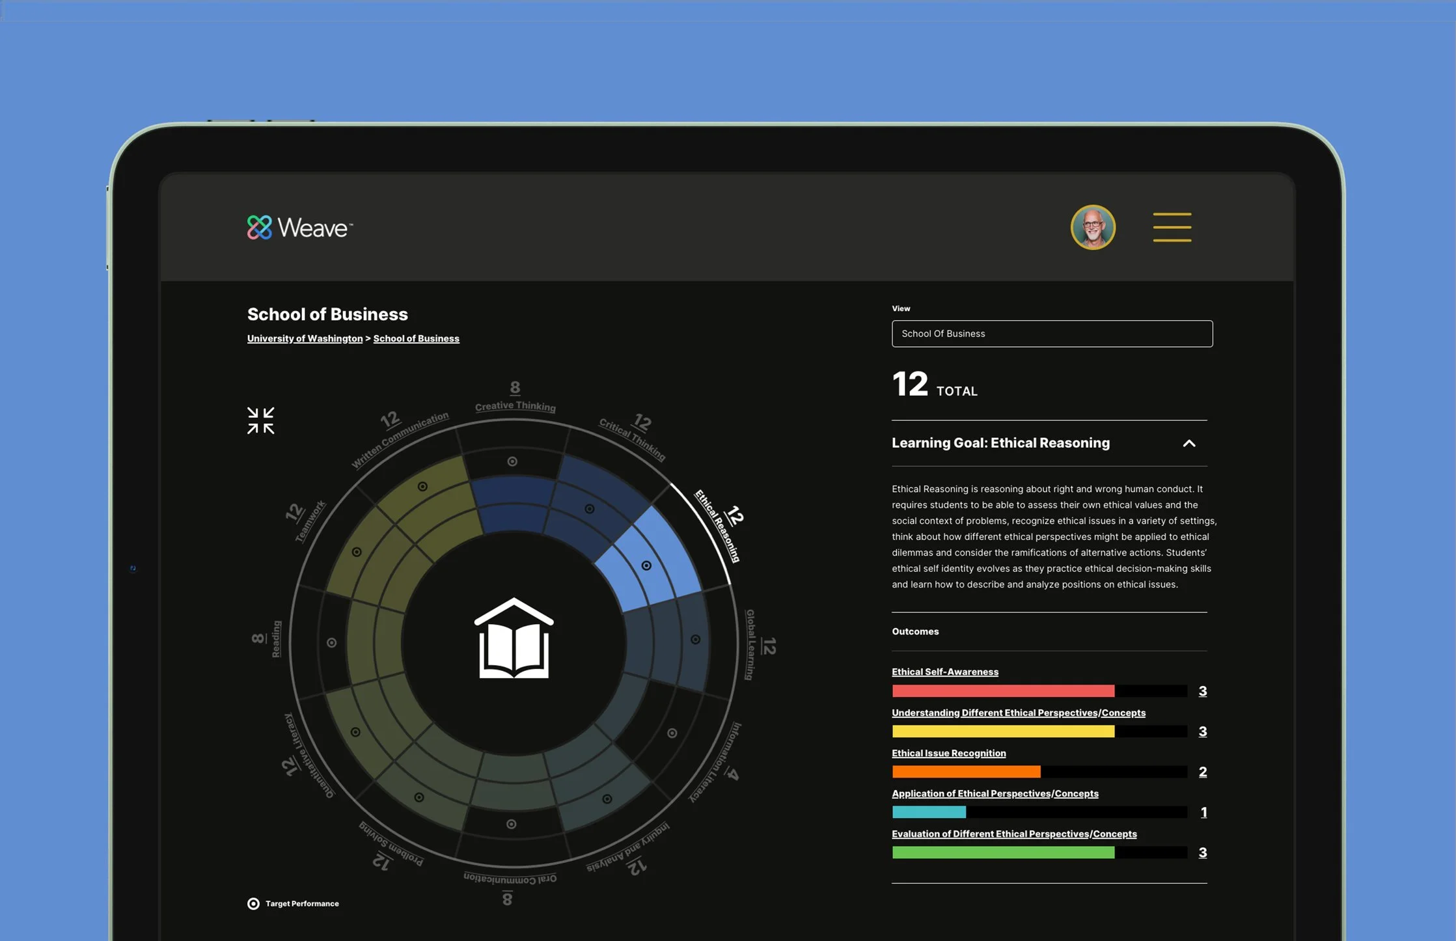Open the hamburger menu

pyautogui.click(x=1172, y=227)
